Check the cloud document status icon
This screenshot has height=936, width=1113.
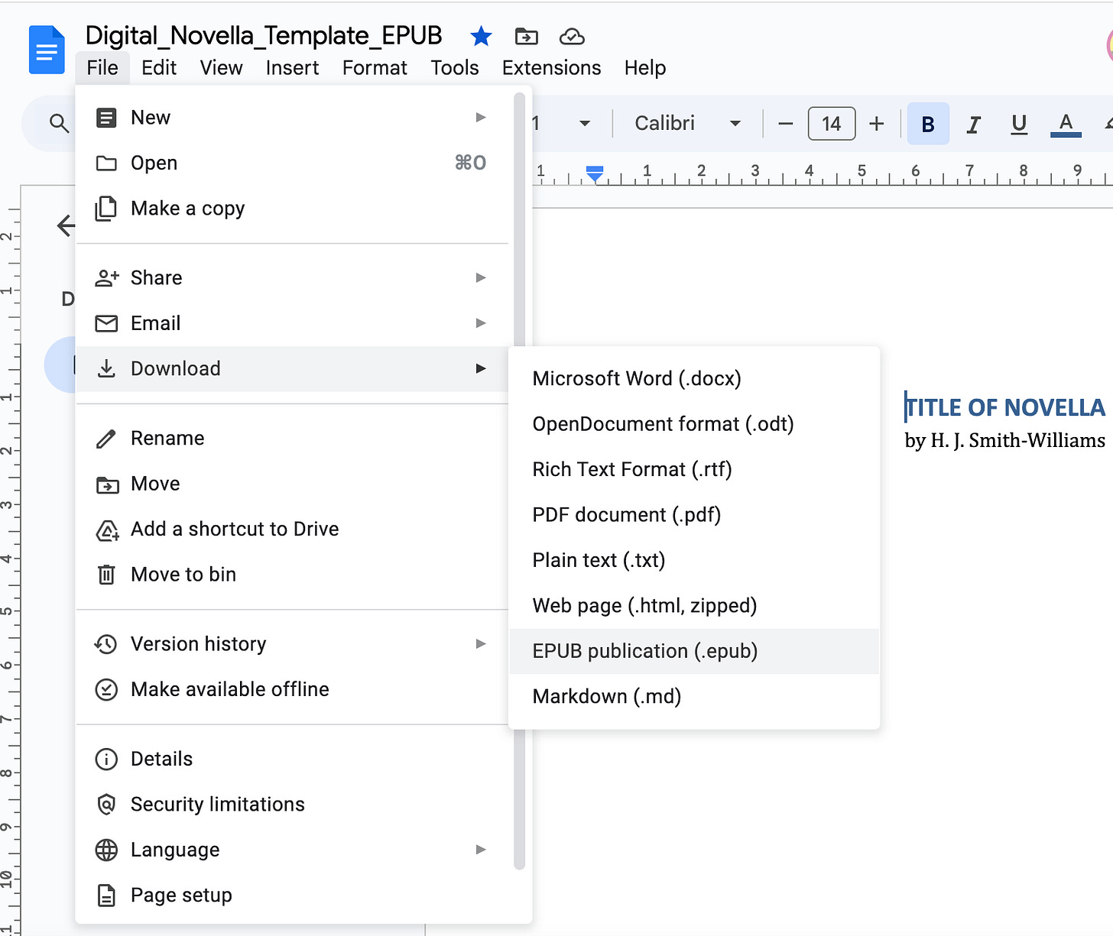pyautogui.click(x=572, y=36)
